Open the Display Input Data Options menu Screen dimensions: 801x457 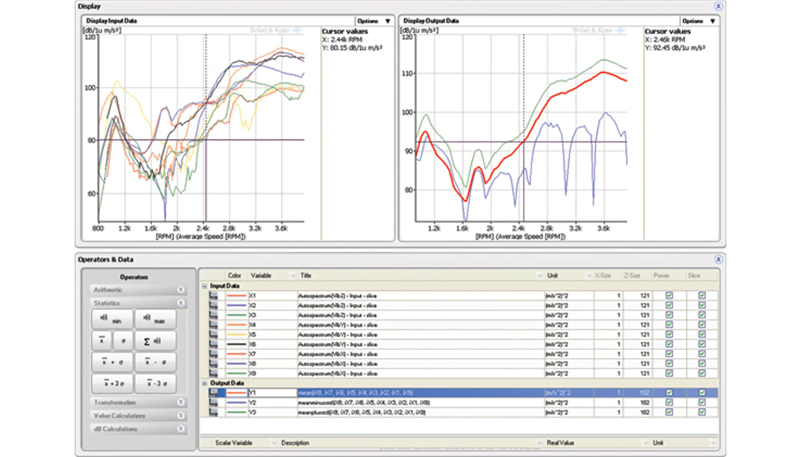374,20
